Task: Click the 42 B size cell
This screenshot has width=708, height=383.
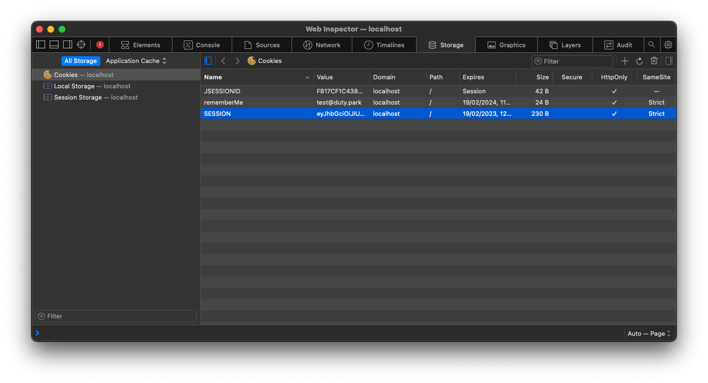Action: tap(542, 91)
